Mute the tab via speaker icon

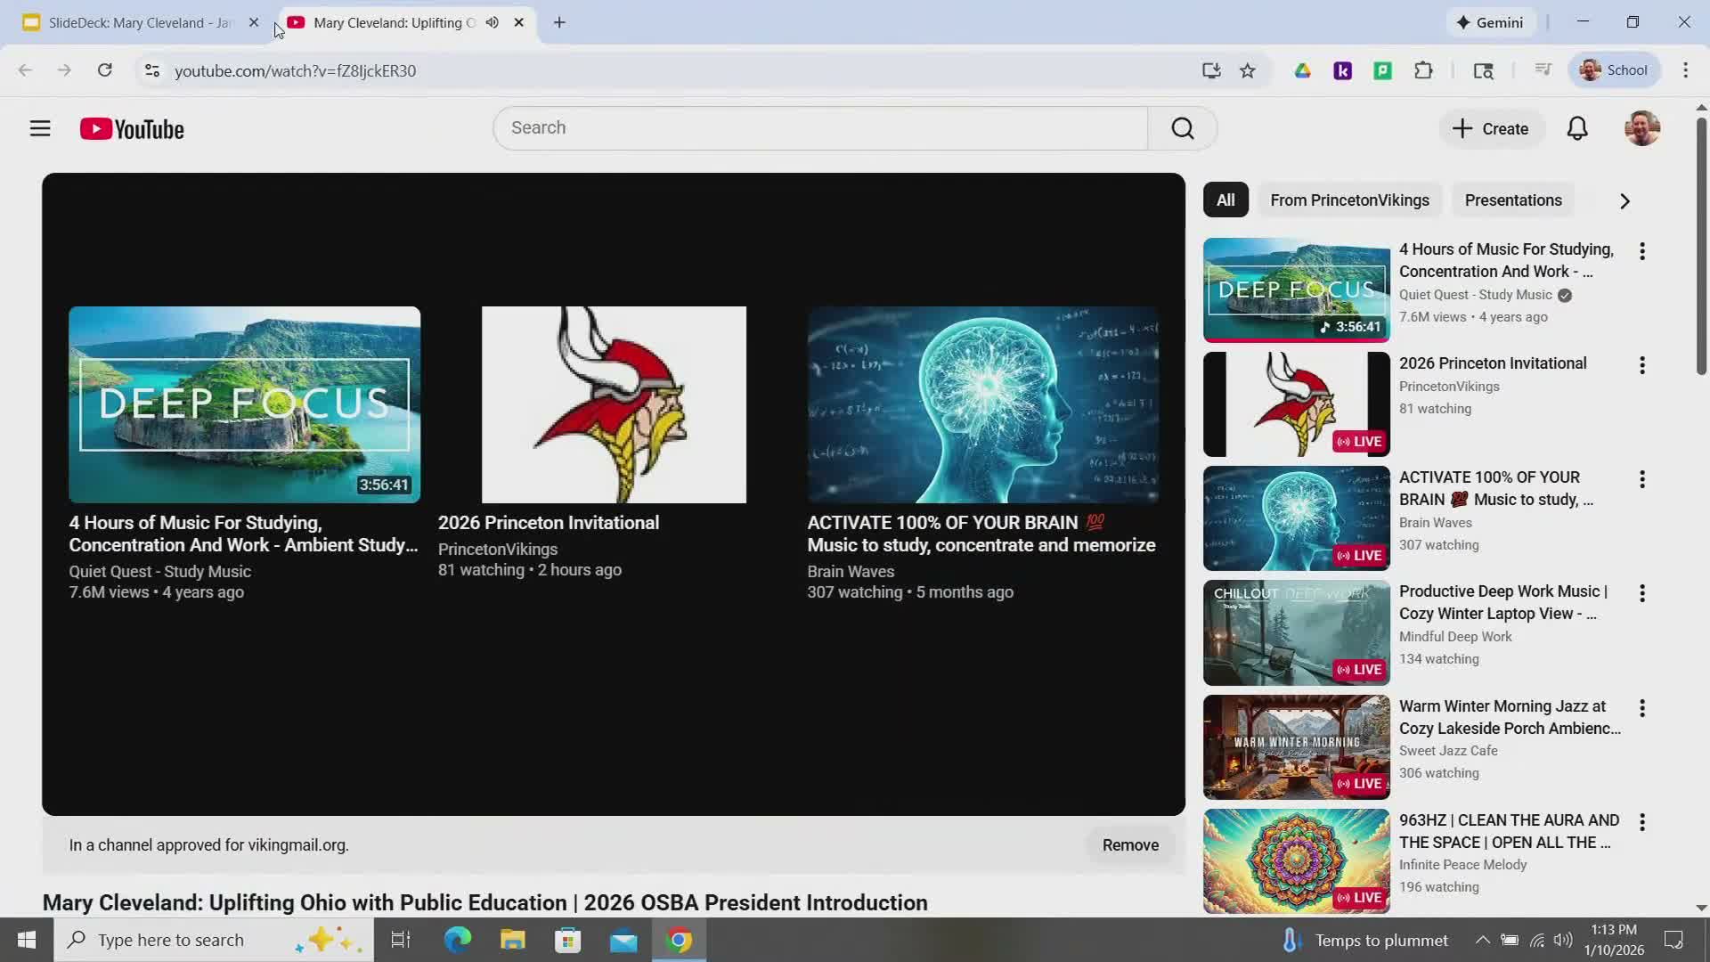[x=493, y=22]
